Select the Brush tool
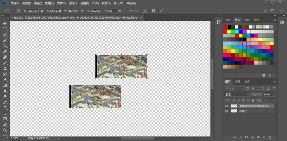The width and height of the screenshot is (287, 141). click(x=5, y=63)
